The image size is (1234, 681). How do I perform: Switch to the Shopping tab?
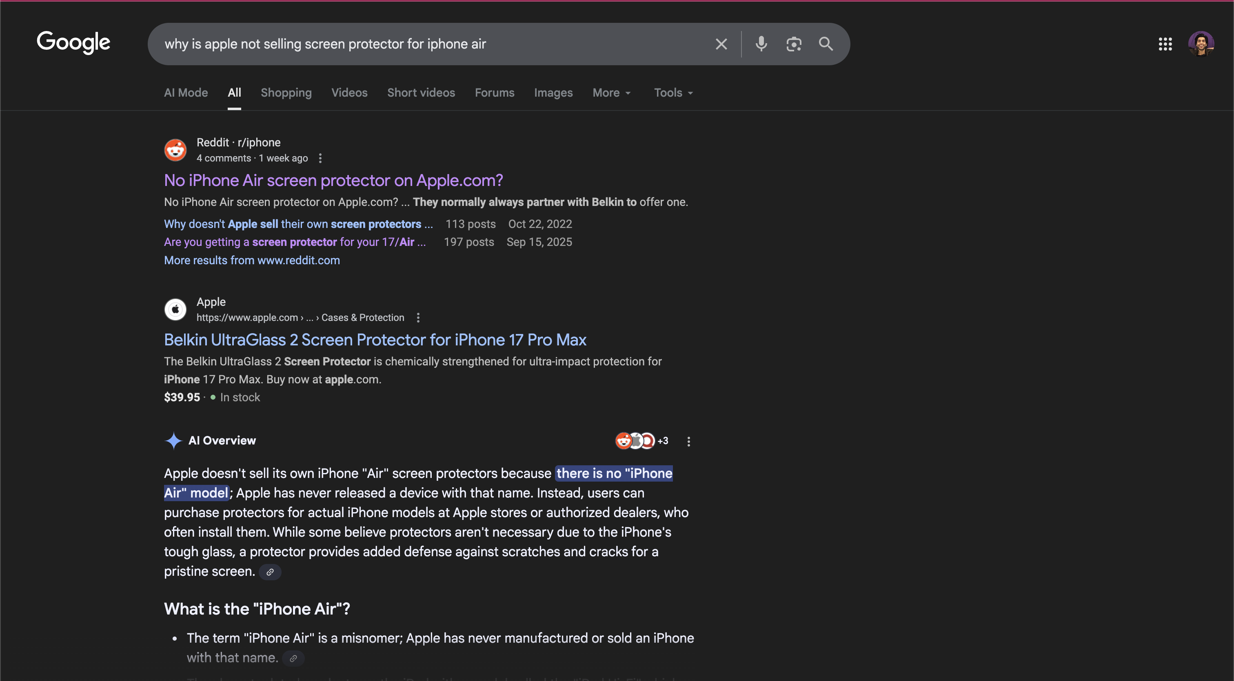click(286, 93)
